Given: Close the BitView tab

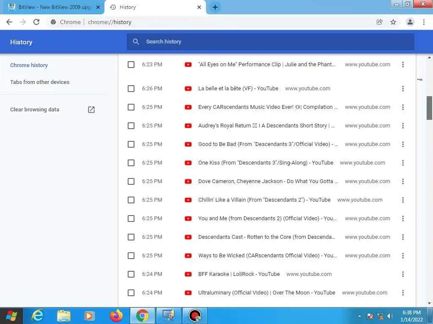Looking at the screenshot, I should tap(98, 7).
